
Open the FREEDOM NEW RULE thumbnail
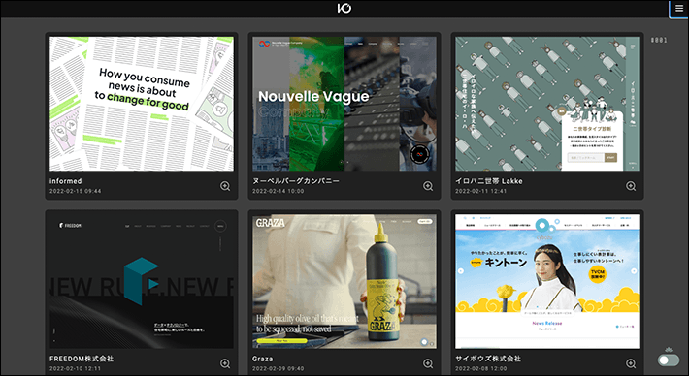[142, 282]
